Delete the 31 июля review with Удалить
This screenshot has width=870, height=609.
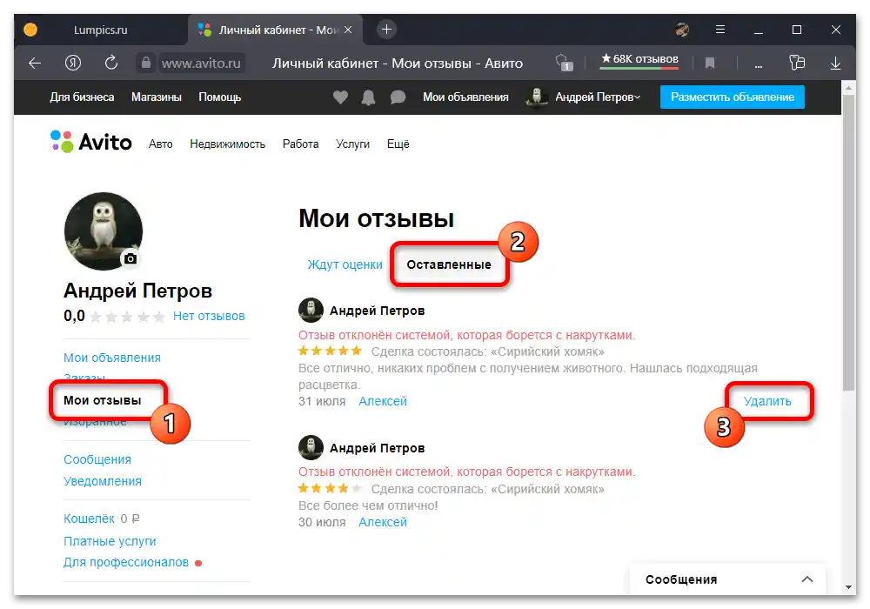[767, 401]
